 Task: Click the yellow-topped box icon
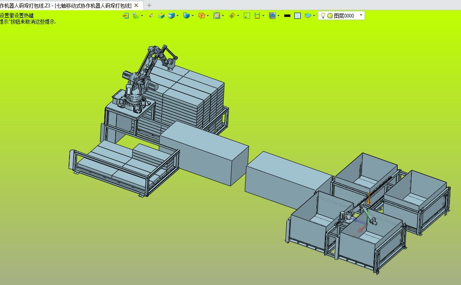(x=161, y=15)
